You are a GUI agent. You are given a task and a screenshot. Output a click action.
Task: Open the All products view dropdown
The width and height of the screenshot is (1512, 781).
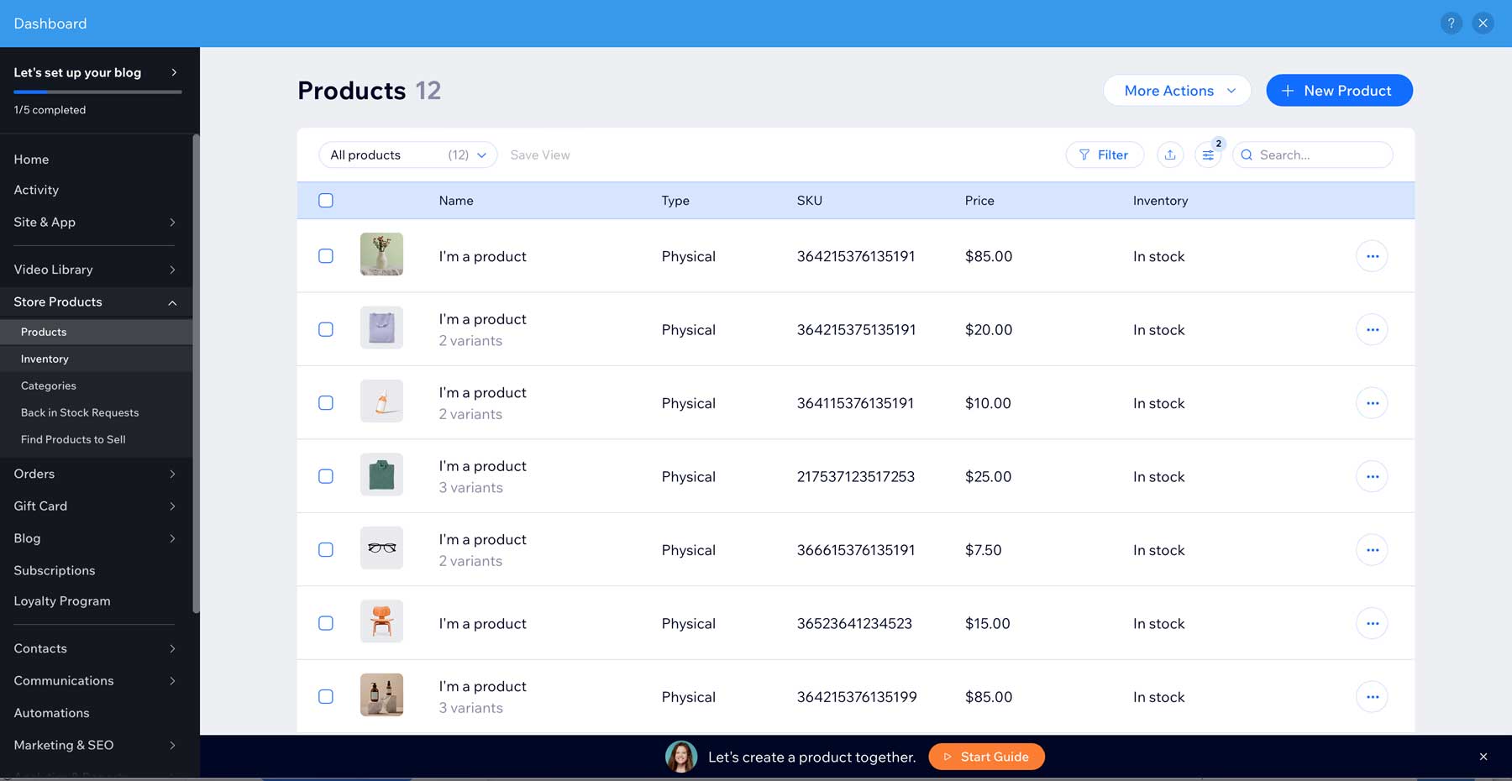(x=407, y=155)
